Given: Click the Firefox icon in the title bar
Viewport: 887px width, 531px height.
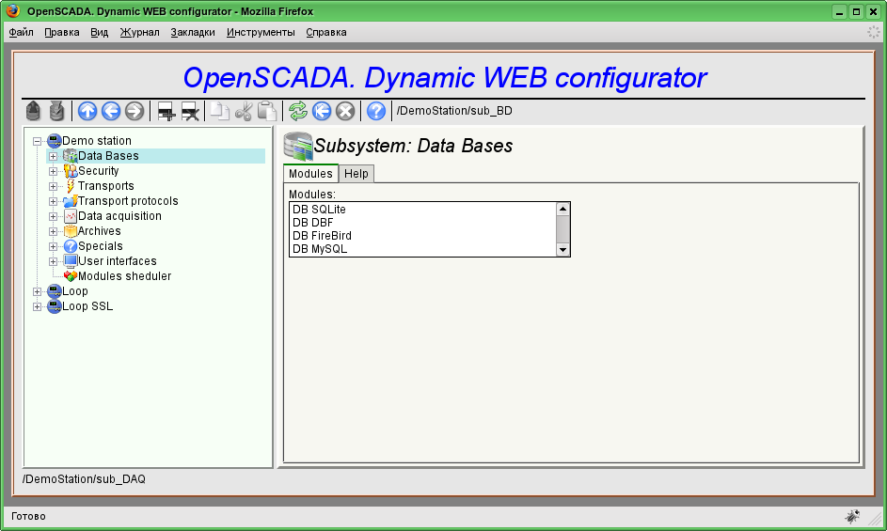Looking at the screenshot, I should 13,10.
